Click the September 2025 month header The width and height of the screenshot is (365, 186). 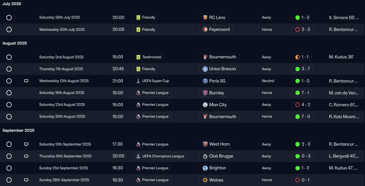(x=19, y=130)
